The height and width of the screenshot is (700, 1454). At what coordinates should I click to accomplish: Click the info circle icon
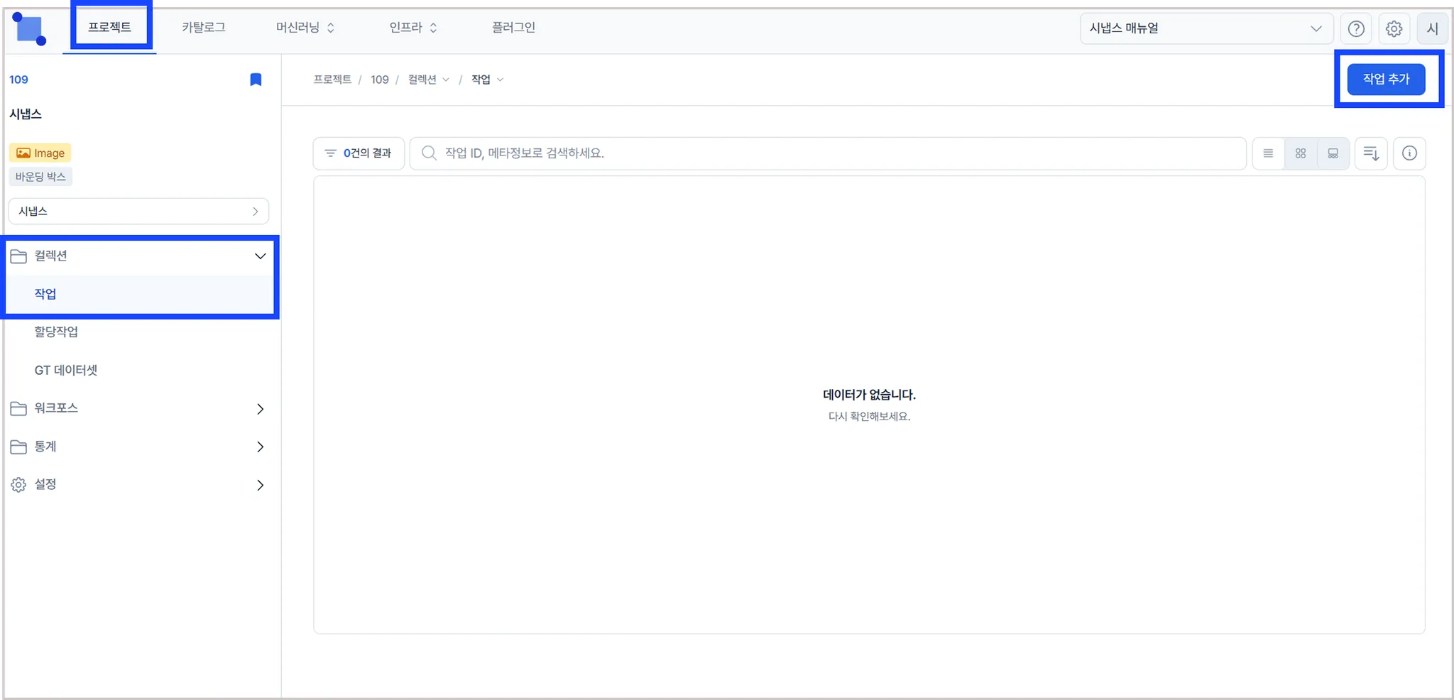point(1409,153)
